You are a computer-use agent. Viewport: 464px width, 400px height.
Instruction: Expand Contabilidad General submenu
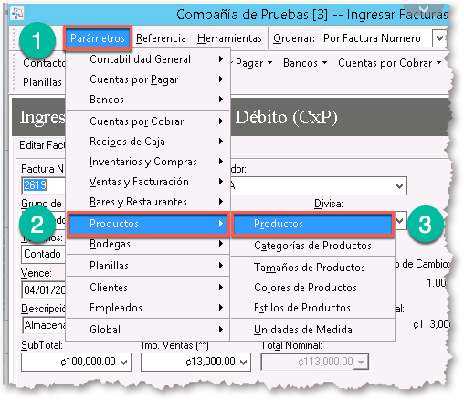pos(148,59)
